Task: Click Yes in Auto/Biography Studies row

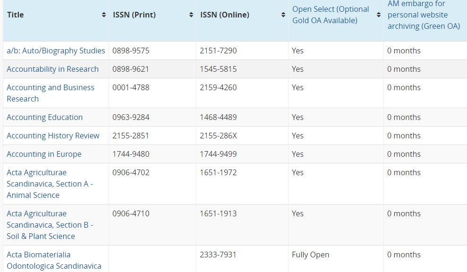Action: tap(297, 51)
